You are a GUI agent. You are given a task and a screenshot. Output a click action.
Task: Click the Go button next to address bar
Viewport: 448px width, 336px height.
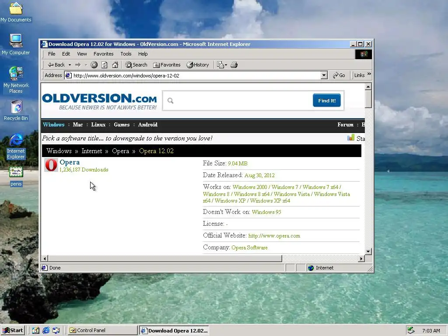pyautogui.click(x=339, y=75)
